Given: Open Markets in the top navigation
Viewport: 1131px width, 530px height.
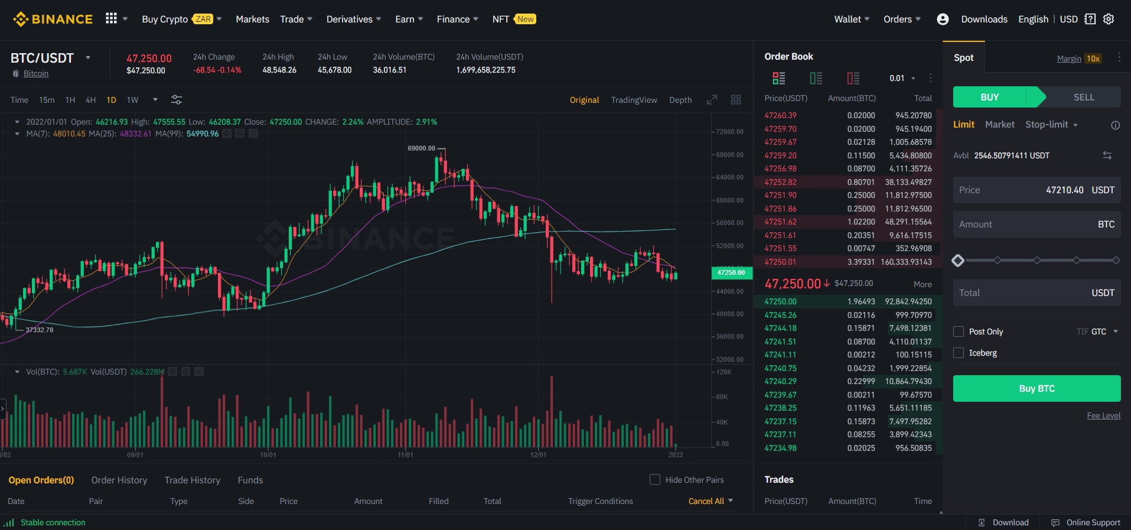Looking at the screenshot, I should (x=252, y=19).
